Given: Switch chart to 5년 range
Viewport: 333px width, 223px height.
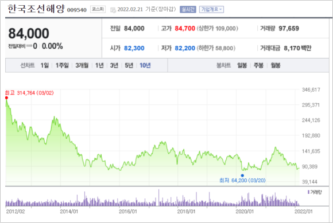Looking at the screenshot, I should pyautogui.click(x=129, y=65).
